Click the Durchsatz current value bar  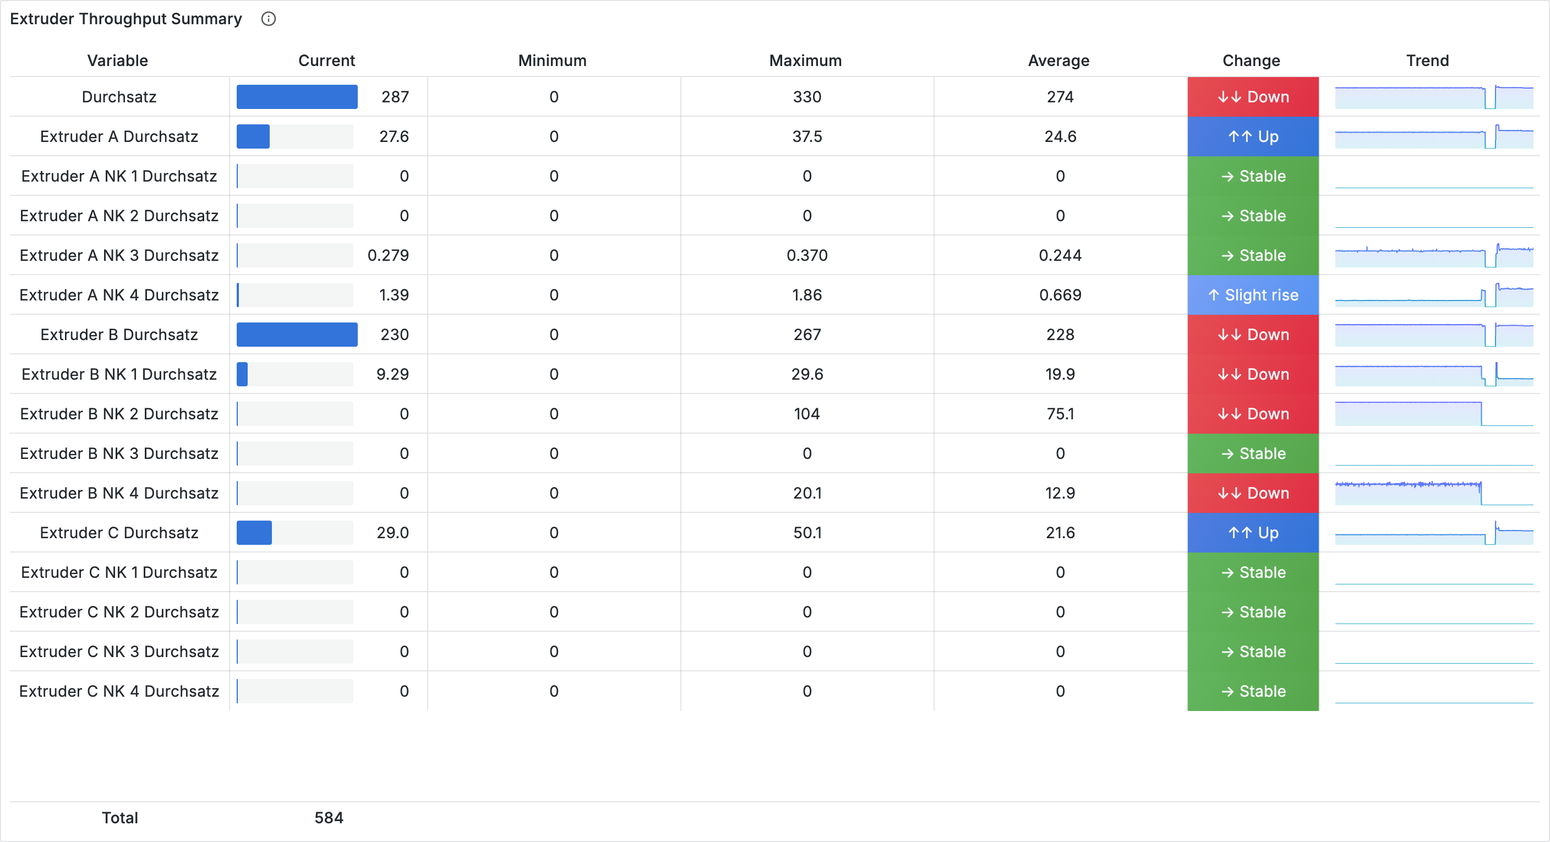(297, 97)
